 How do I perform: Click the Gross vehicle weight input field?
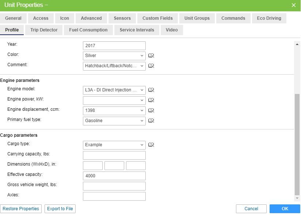point(114,186)
